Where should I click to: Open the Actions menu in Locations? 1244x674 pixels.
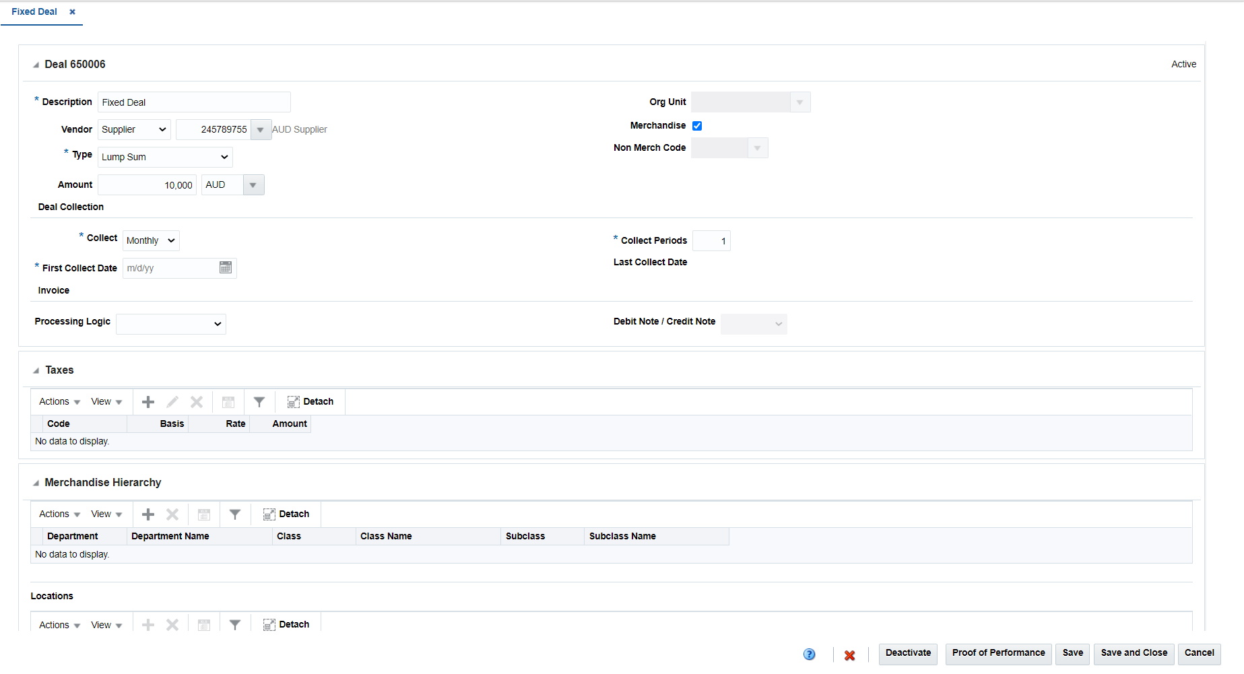pyautogui.click(x=59, y=625)
